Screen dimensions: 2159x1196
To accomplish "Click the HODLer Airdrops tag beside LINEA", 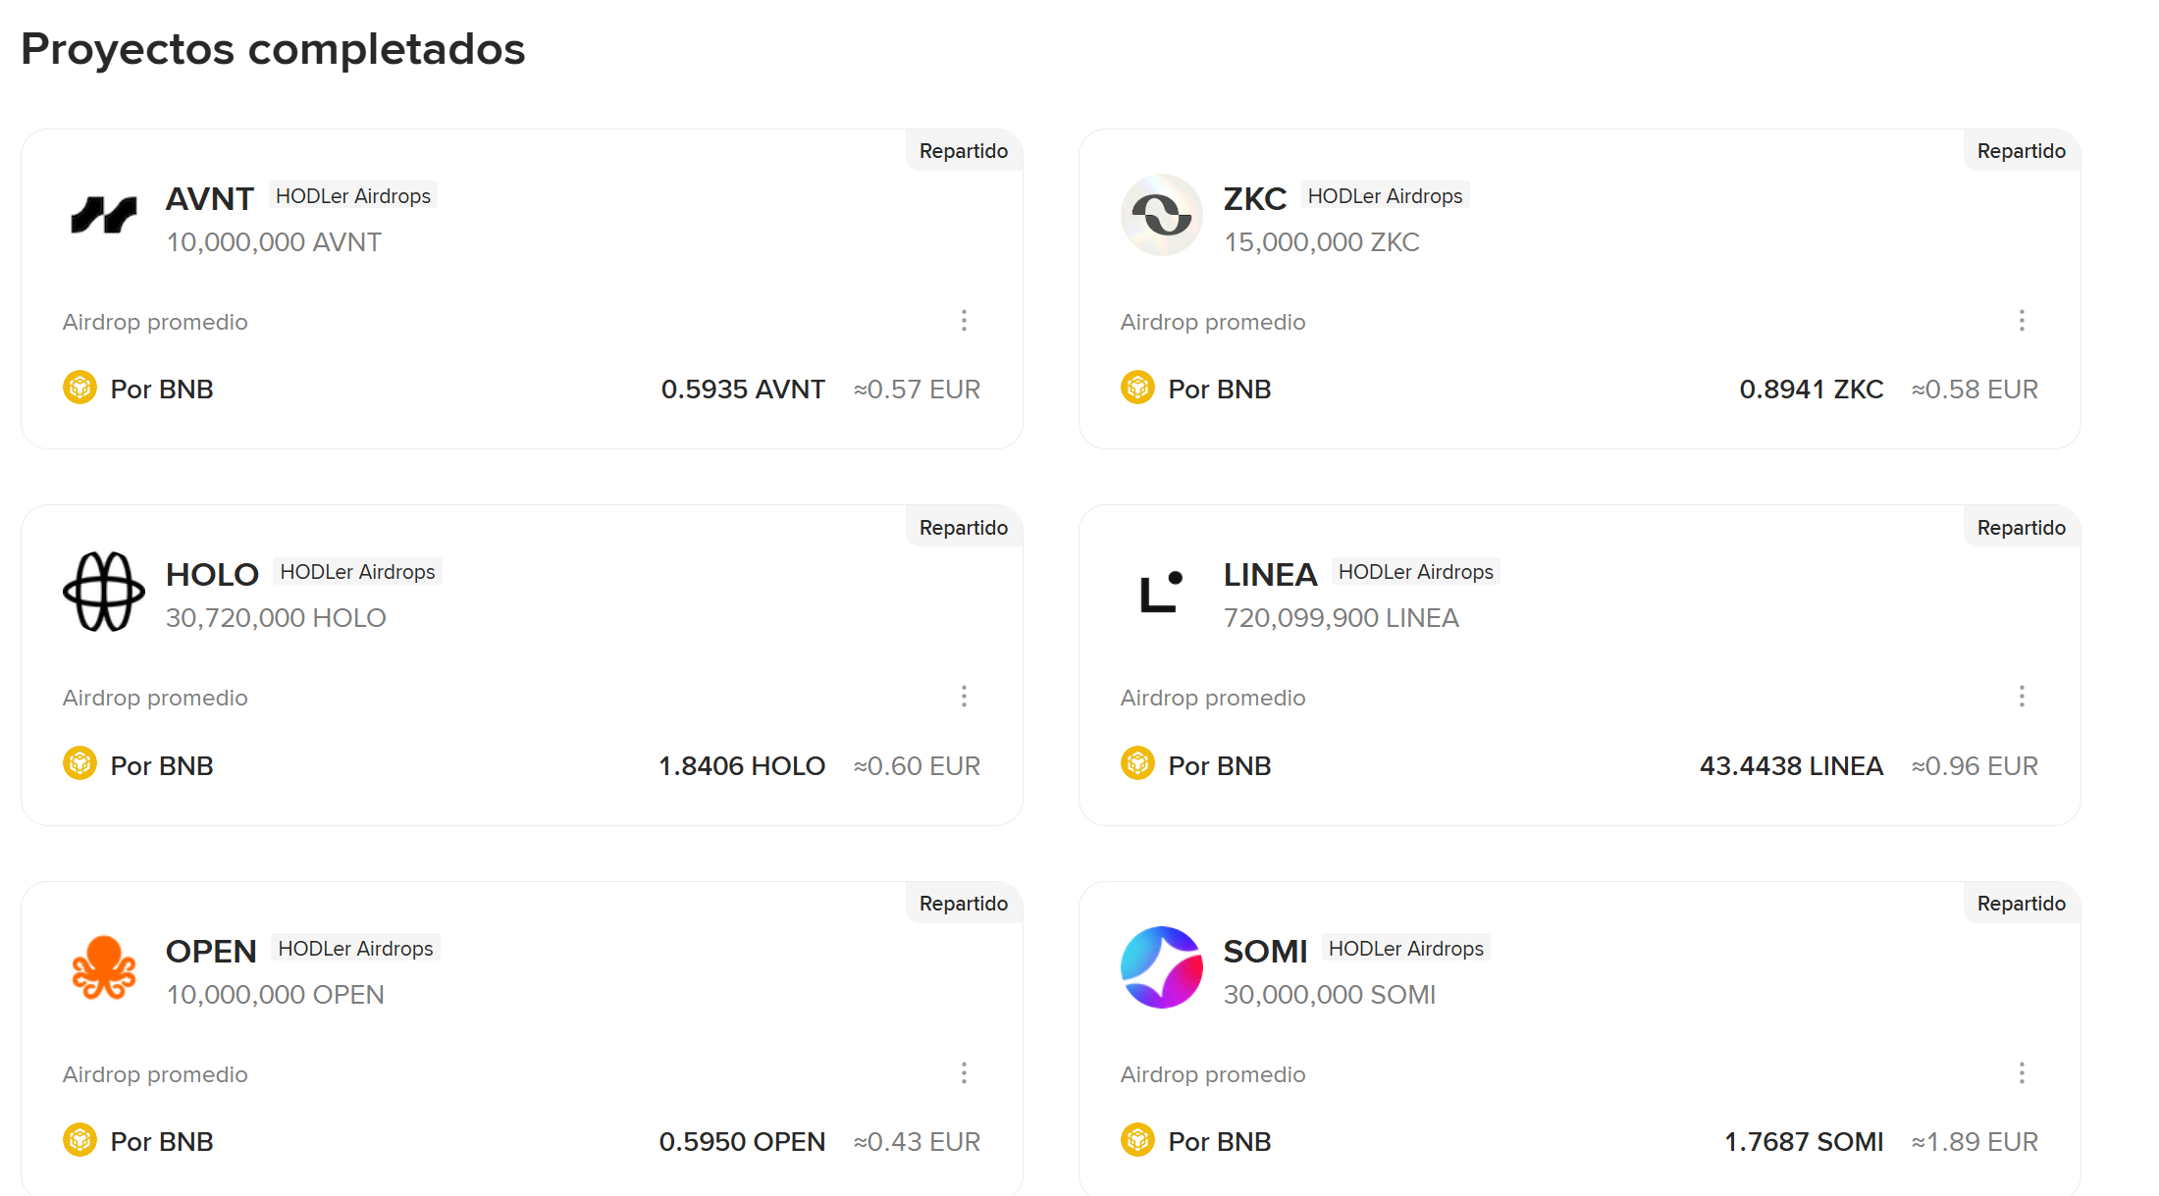I will [x=1415, y=572].
